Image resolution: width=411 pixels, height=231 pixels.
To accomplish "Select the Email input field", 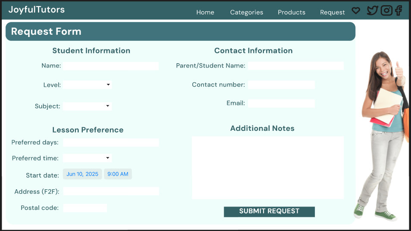I will pos(281,104).
